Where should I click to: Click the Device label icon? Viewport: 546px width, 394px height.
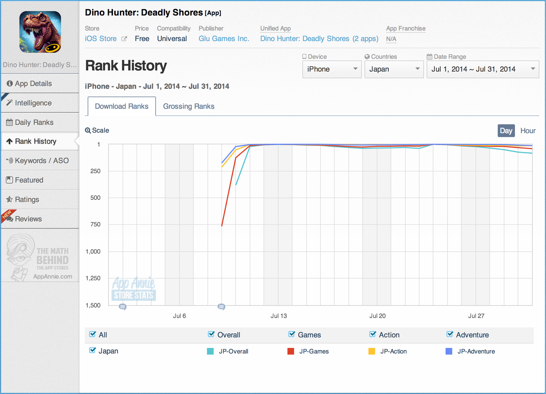pos(304,57)
